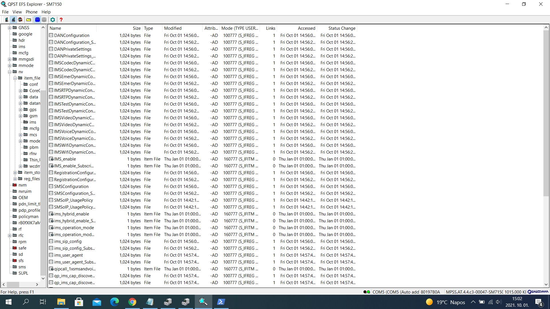
Task: Click the red-marked sfs folder icon
Action: 15,261
